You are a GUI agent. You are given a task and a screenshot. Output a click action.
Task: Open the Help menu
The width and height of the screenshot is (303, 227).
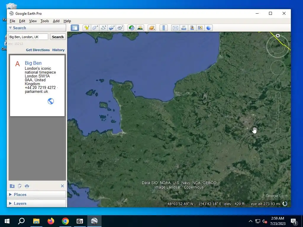coord(67,21)
